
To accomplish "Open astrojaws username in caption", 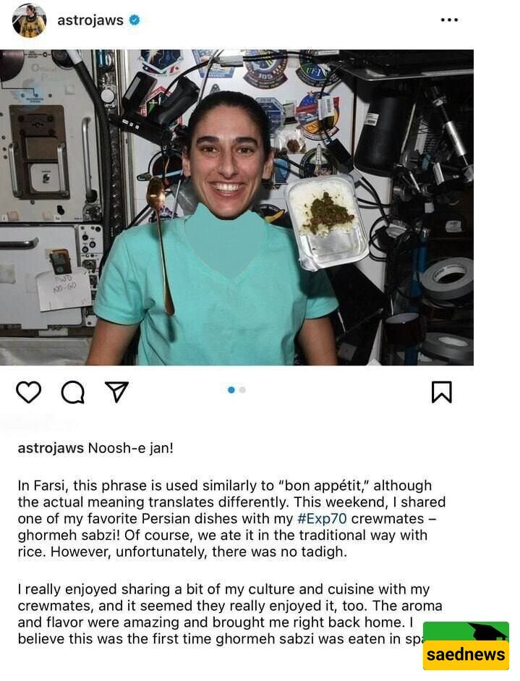I will point(51,448).
